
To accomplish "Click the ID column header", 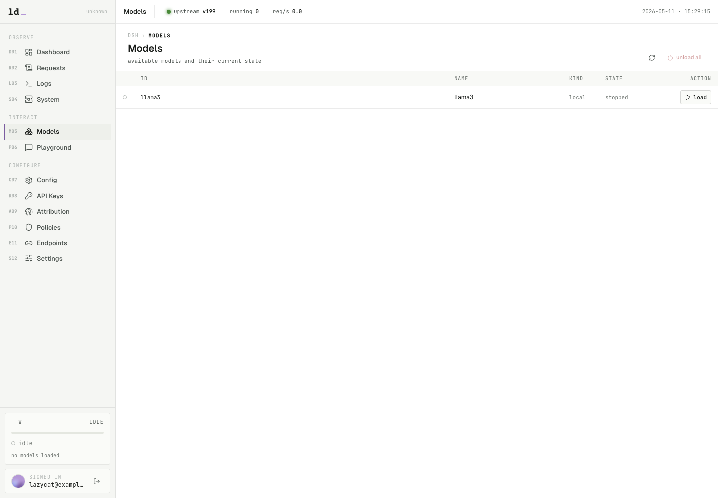I will 144,79.
